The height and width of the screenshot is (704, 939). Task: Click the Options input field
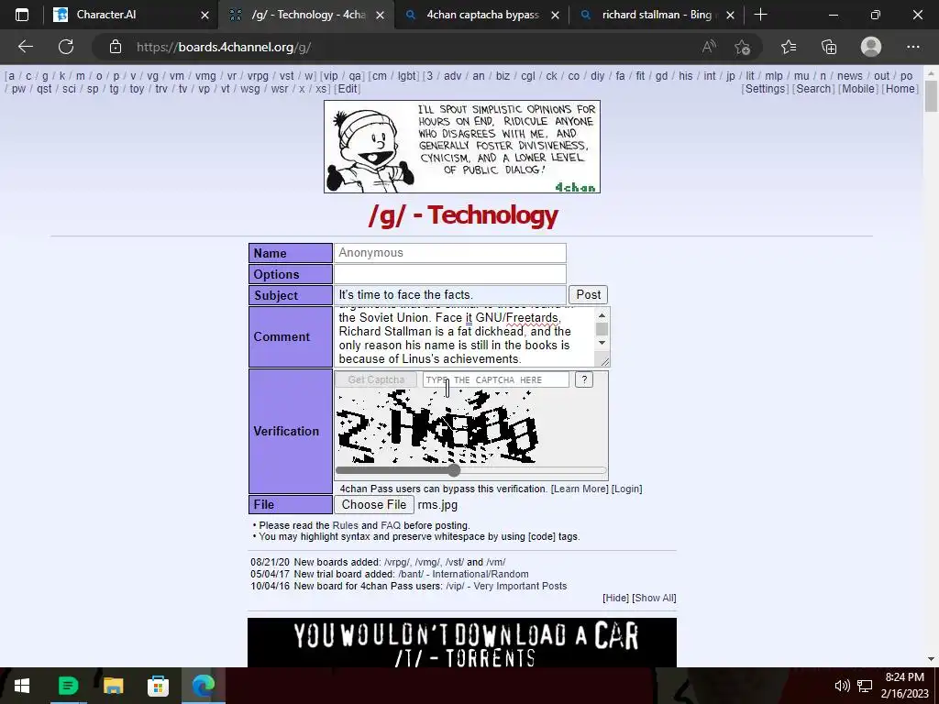click(x=449, y=273)
